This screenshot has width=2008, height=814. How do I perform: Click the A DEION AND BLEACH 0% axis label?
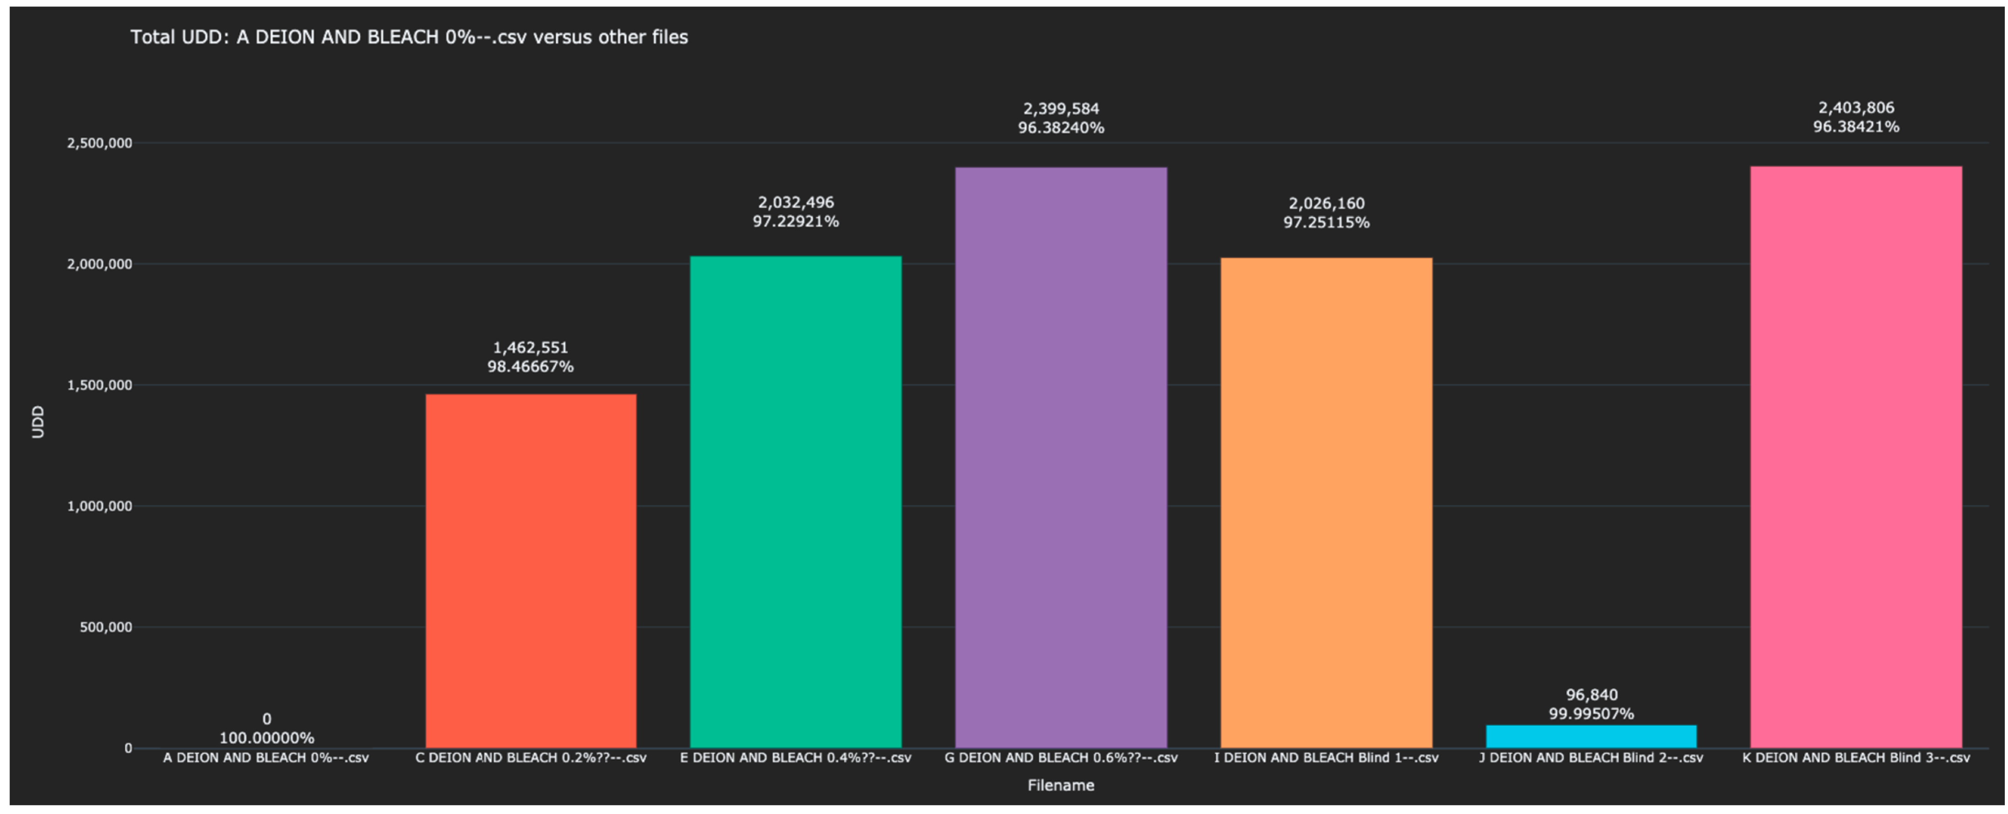pyautogui.click(x=266, y=758)
